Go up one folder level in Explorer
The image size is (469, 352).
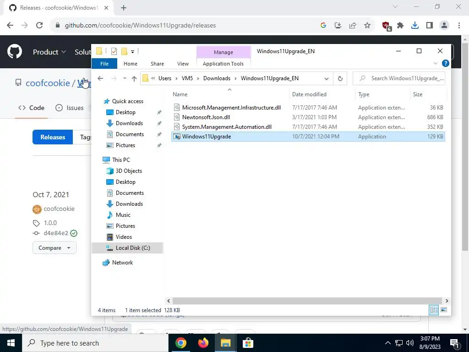tap(134, 78)
